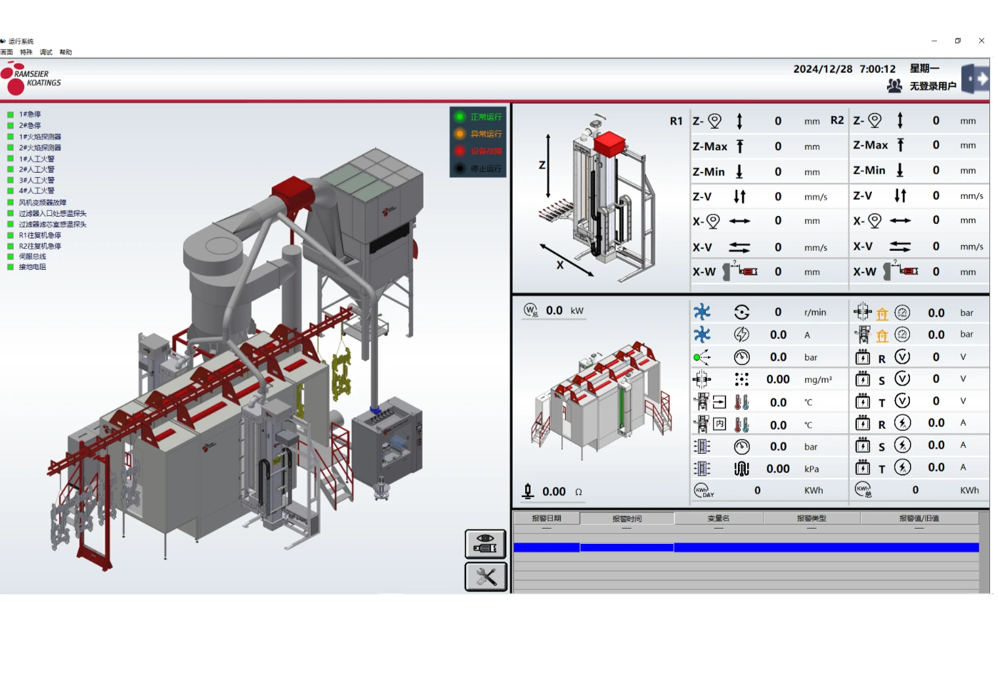Click the powder concentration mg/m³ dots icon
Screen dimensions: 998x683
click(741, 380)
